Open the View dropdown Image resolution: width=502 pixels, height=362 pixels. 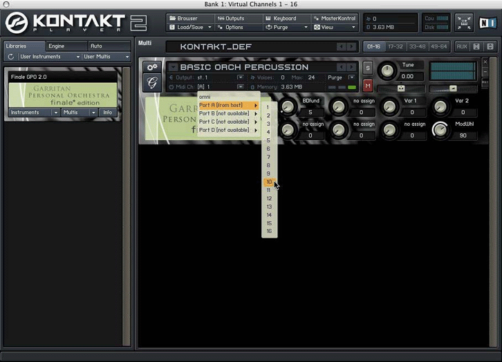click(x=335, y=27)
